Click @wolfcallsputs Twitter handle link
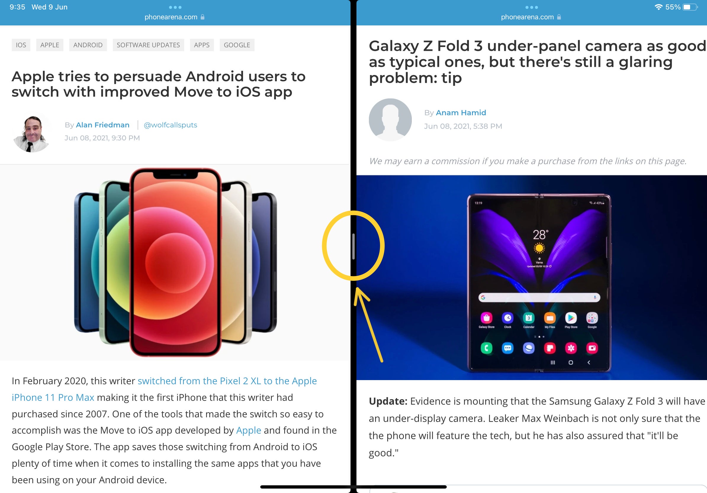 tap(171, 124)
